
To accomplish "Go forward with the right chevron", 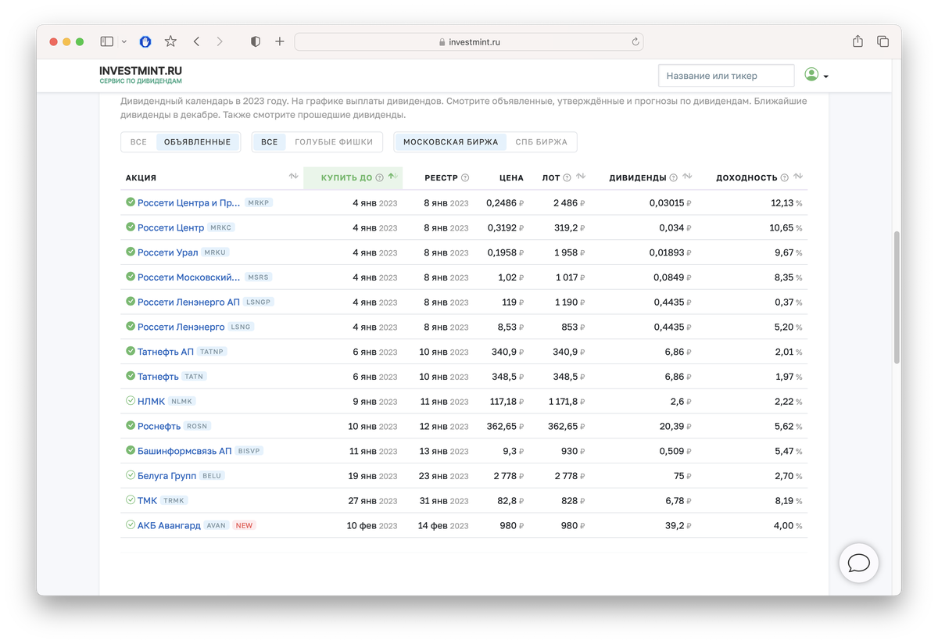I will 220,41.
